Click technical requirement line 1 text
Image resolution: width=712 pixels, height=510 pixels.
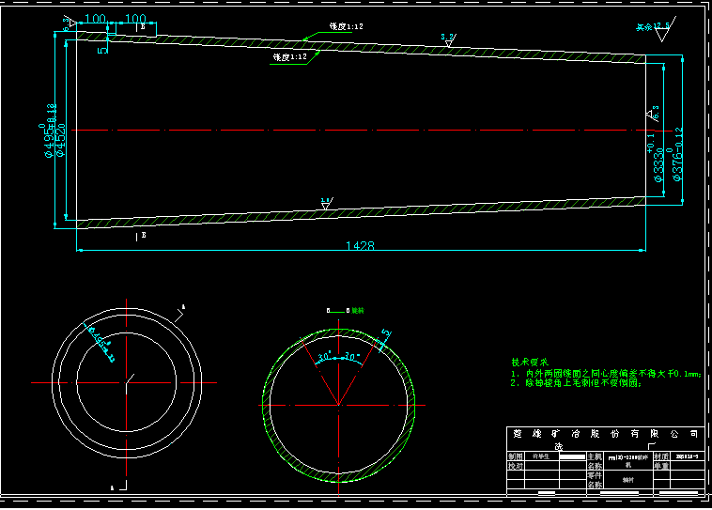pos(605,373)
